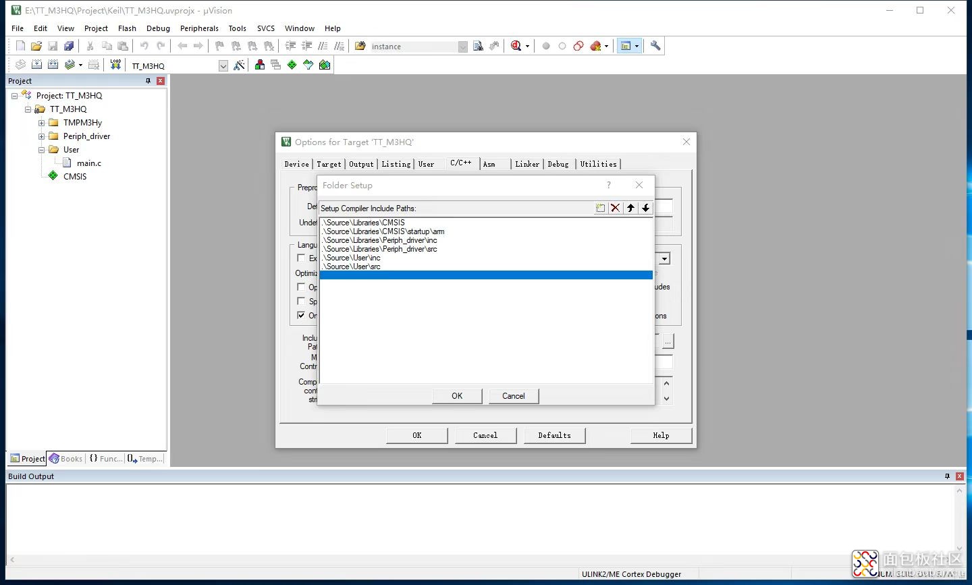Viewport: 972px width, 585px height.
Task: Switch to the Linker tab
Action: [527, 164]
